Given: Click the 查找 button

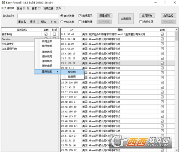Looking at the screenshot, I should (x=33, y=22).
